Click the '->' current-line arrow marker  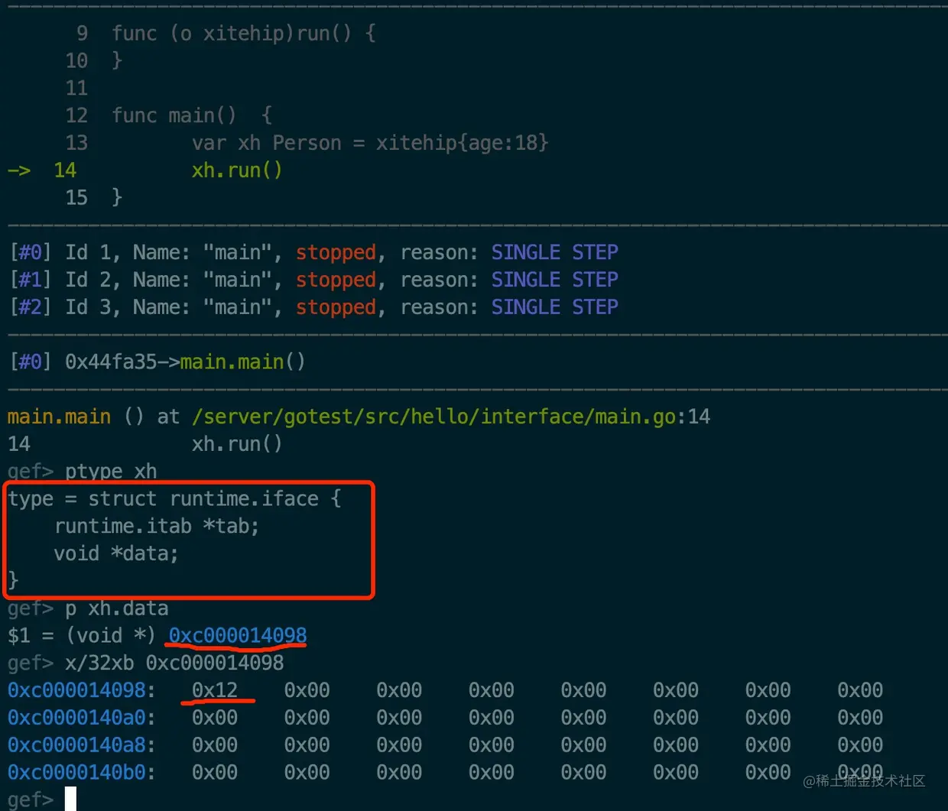[19, 170]
